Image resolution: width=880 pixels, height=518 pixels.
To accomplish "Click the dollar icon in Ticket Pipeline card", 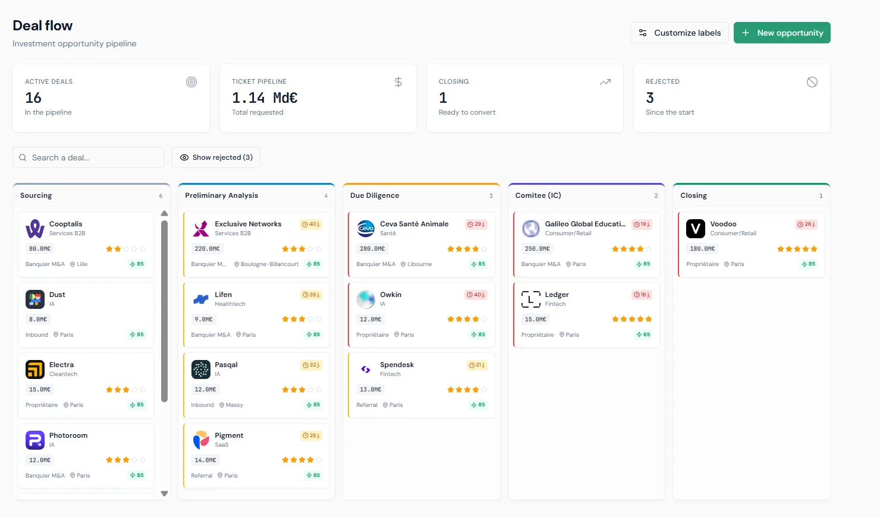I will click(398, 82).
